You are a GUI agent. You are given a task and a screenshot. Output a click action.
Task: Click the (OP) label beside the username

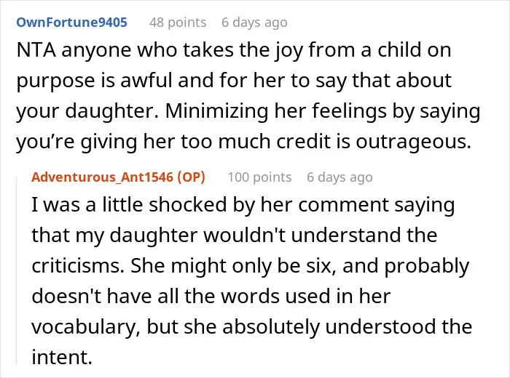[x=191, y=177]
